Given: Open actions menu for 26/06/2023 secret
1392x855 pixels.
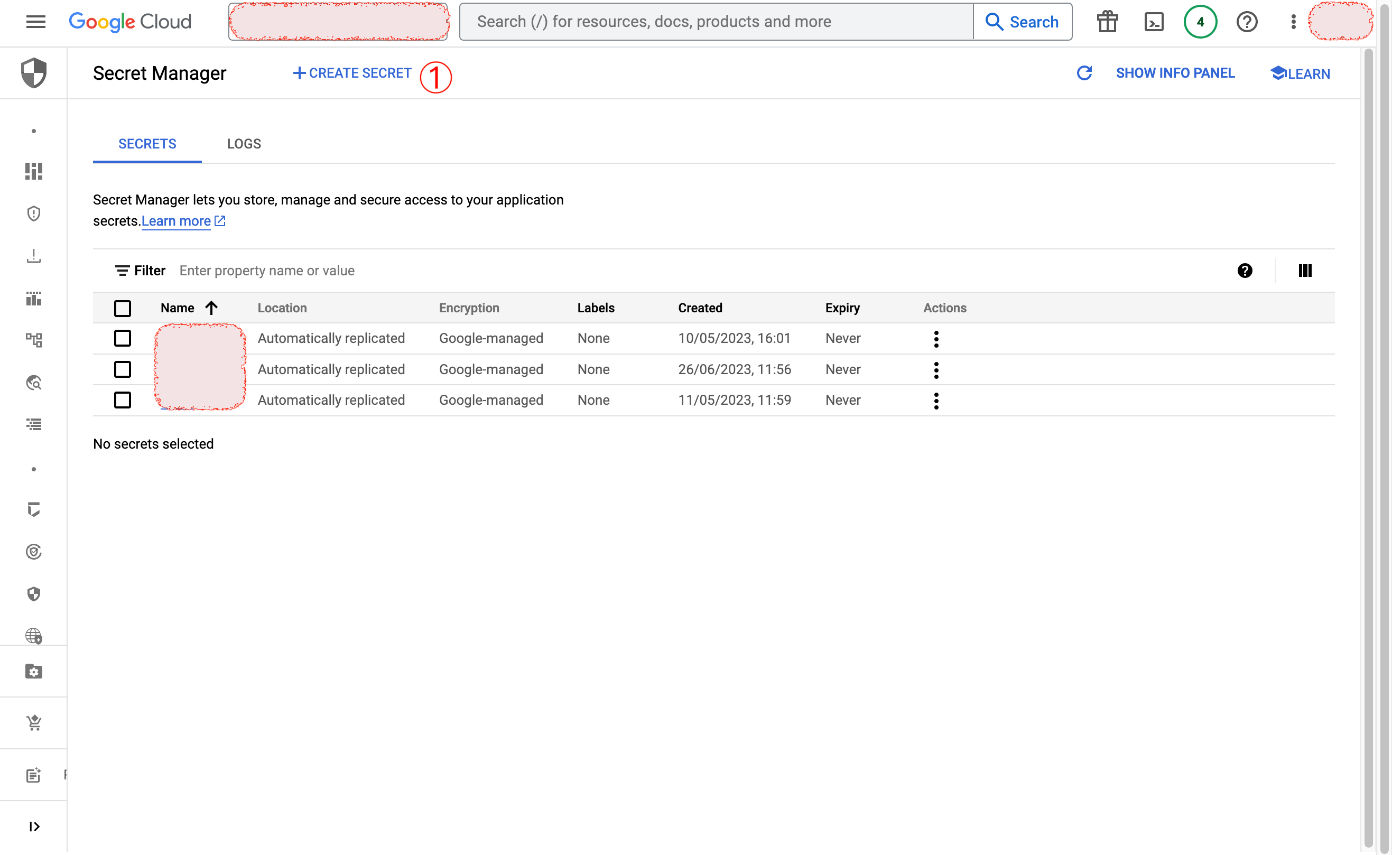Looking at the screenshot, I should point(936,370).
